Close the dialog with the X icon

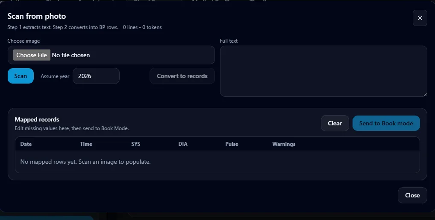(x=420, y=18)
